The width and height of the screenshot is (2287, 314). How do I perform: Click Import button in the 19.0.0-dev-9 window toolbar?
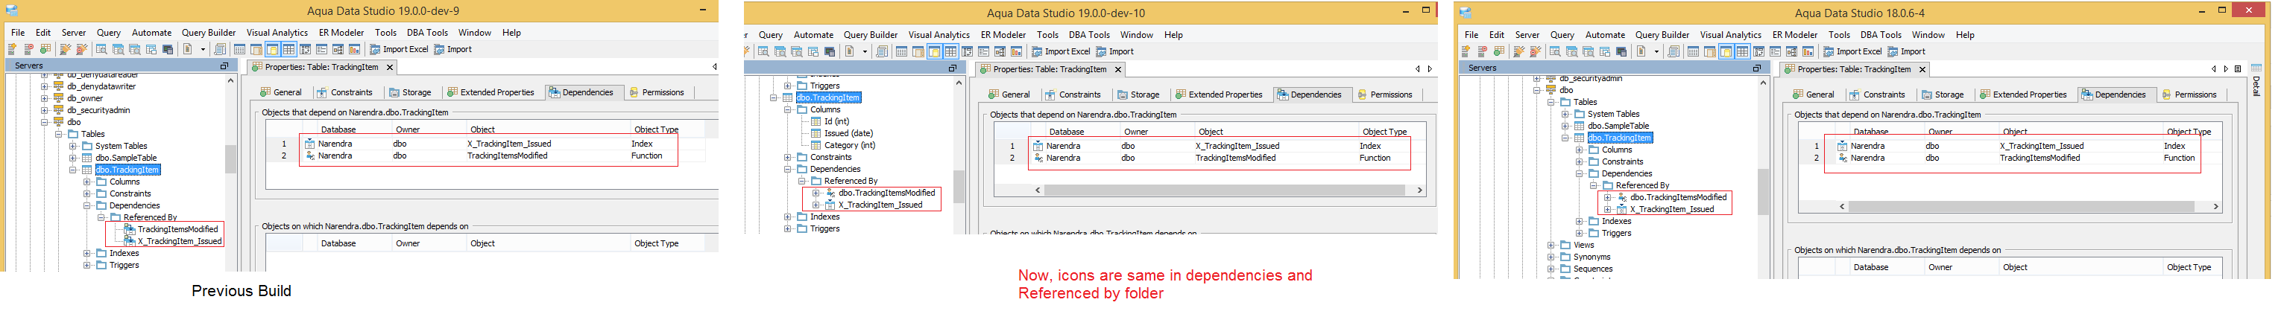452,50
